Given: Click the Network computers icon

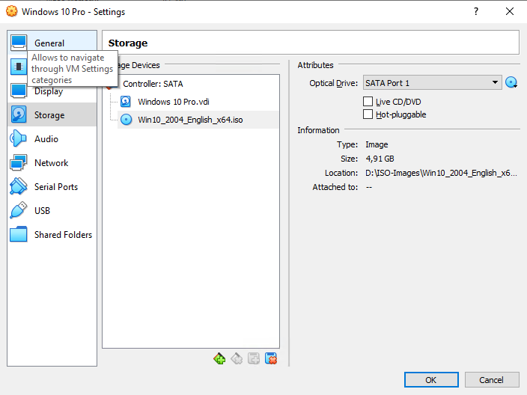Looking at the screenshot, I should click(x=19, y=162).
